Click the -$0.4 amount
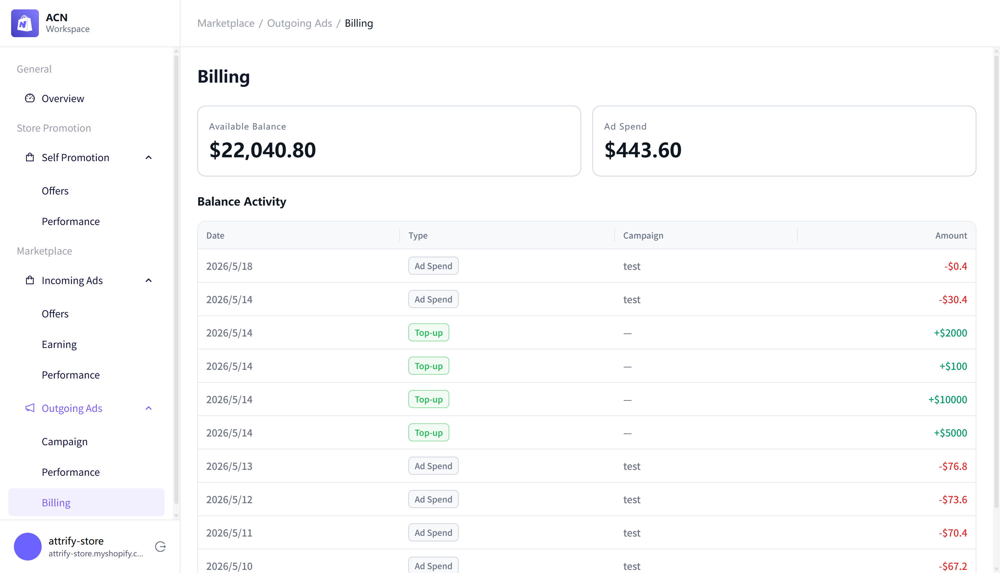Image resolution: width=1000 pixels, height=573 pixels. click(956, 266)
